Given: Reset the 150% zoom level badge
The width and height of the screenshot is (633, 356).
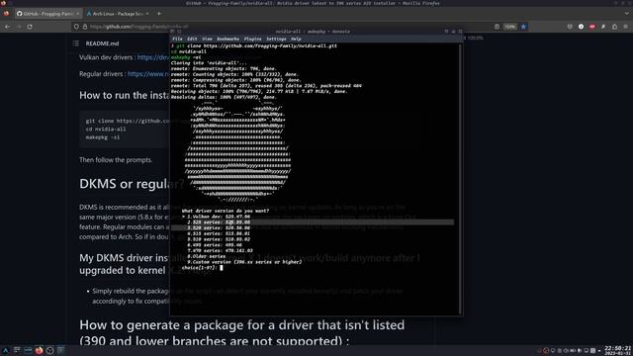Looking at the screenshot, I should (x=510, y=27).
